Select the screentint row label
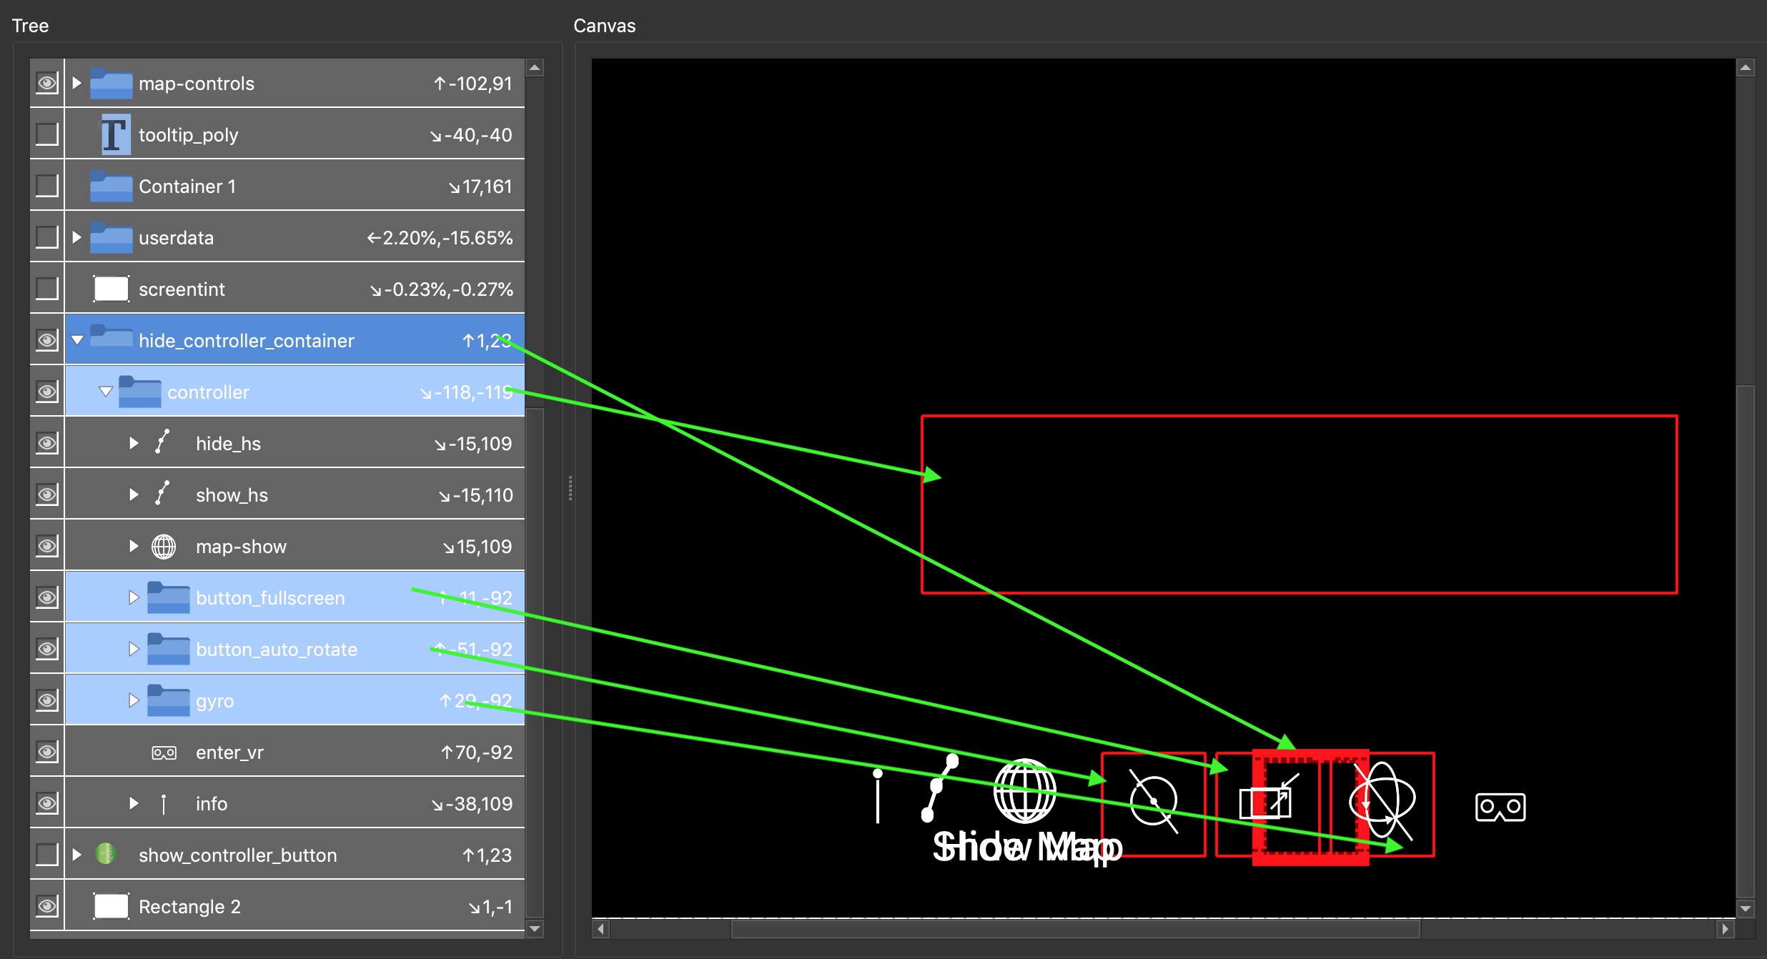1767x959 pixels. (182, 289)
